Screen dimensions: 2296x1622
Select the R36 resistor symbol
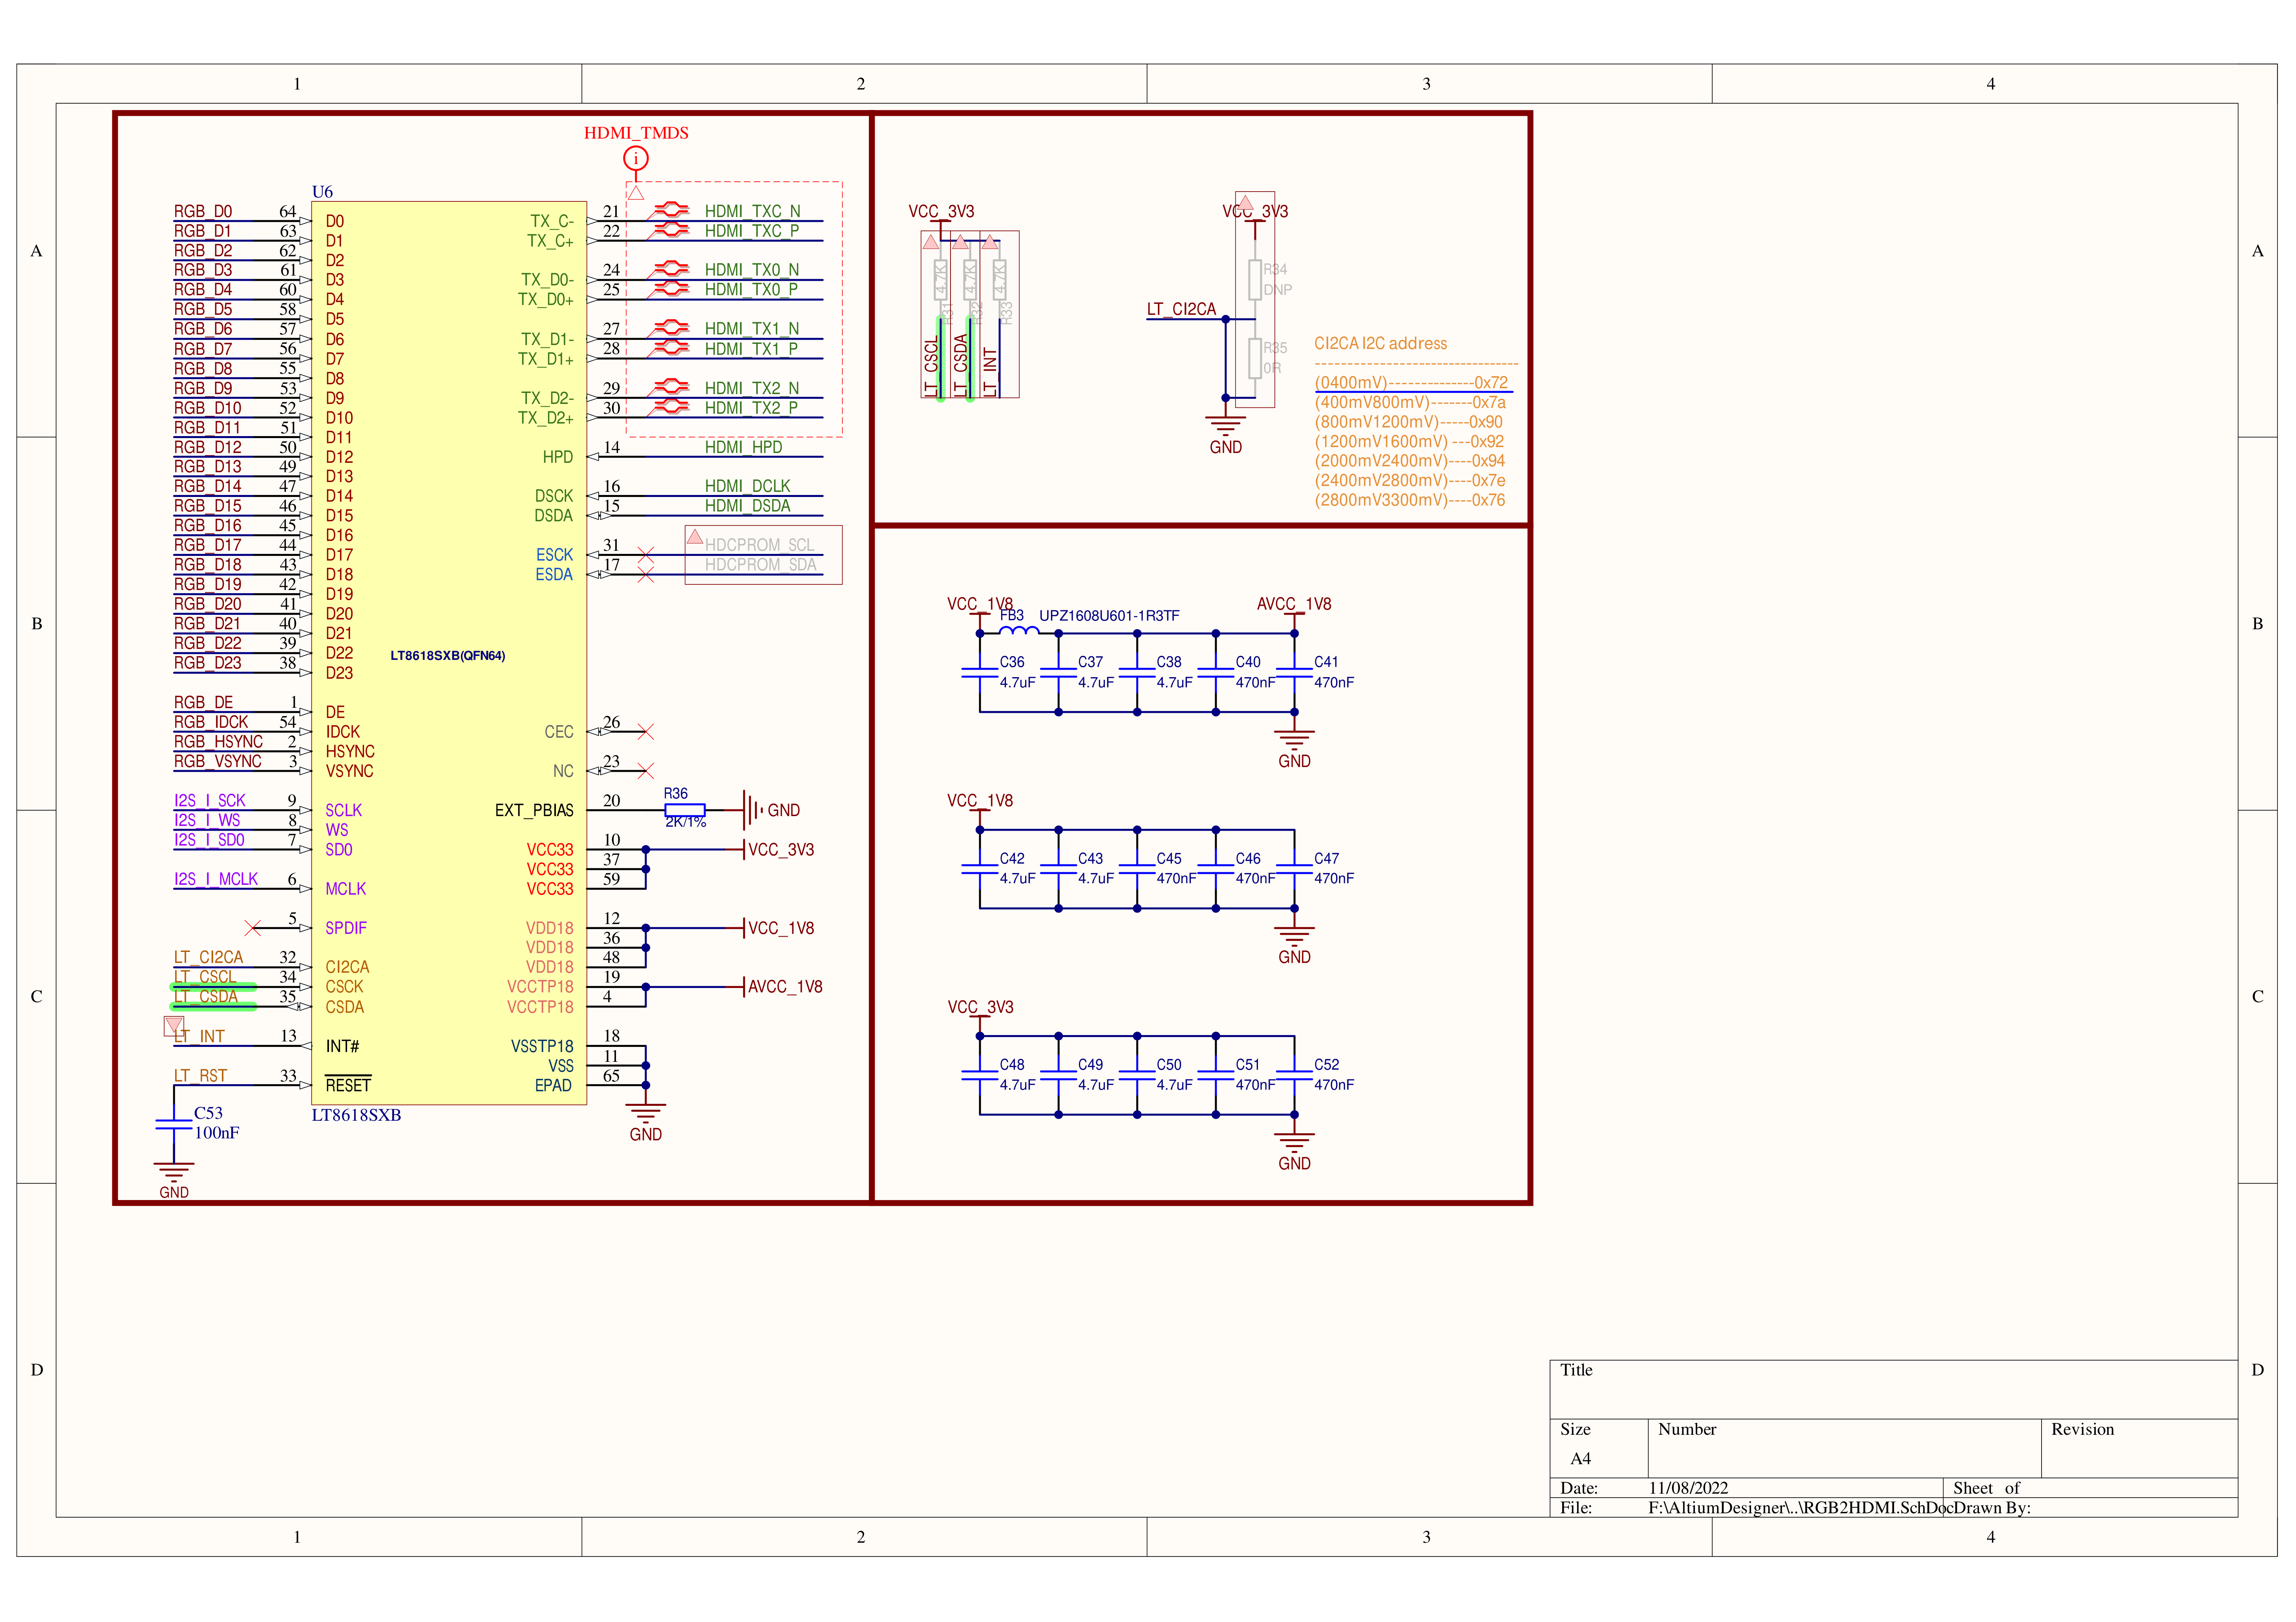point(685,810)
